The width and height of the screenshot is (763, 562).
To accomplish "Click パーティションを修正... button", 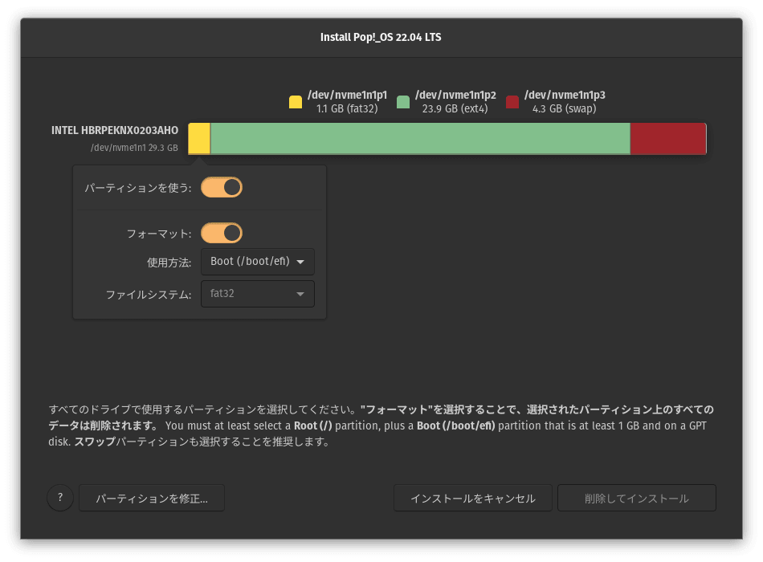I will [152, 499].
